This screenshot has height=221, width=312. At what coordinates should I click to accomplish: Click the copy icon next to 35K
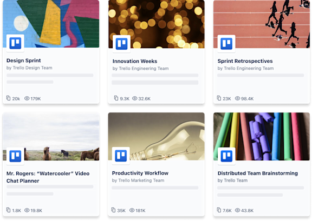(113, 210)
